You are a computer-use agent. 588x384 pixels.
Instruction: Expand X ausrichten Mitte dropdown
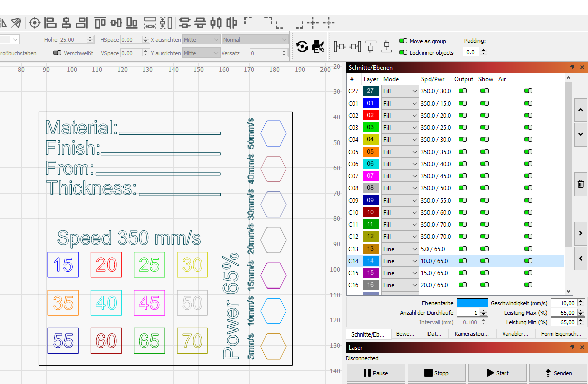(200, 40)
